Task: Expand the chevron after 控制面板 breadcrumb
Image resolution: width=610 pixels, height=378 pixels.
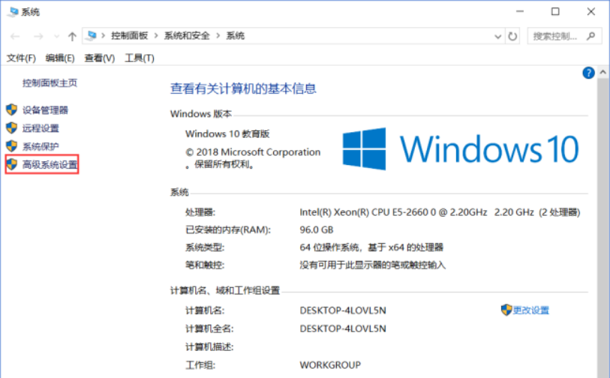Action: [x=156, y=36]
